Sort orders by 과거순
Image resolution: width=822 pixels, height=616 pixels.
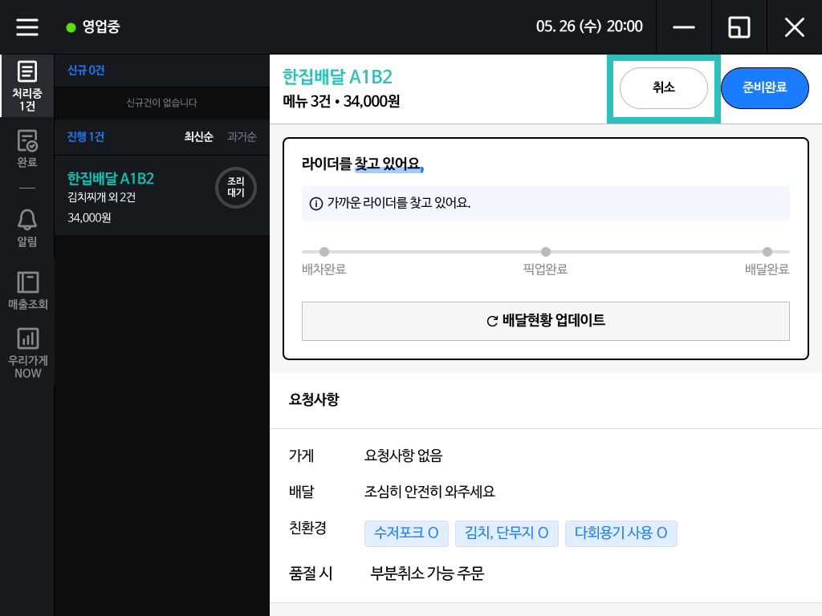coord(242,136)
